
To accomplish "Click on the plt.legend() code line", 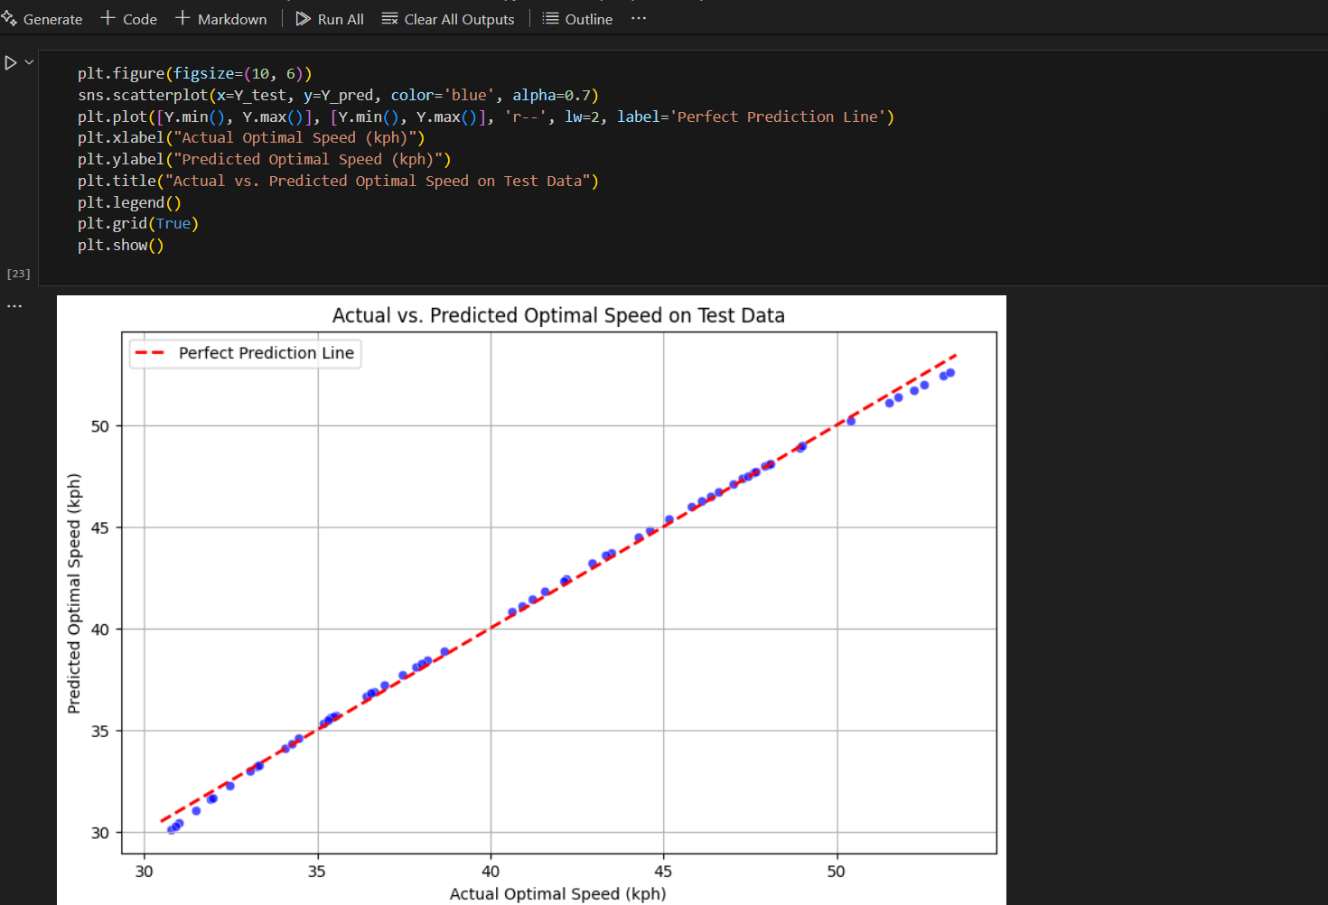I will (x=129, y=203).
